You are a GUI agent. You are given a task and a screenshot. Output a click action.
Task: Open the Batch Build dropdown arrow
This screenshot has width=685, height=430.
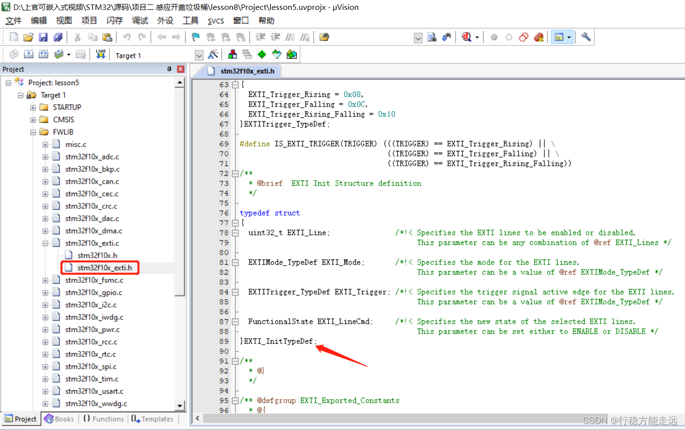[69, 55]
